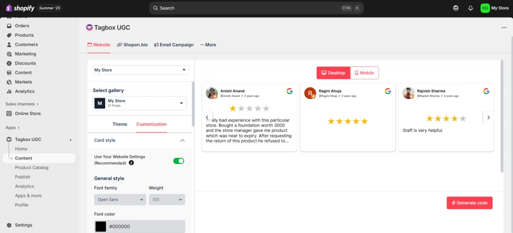Open the notifications bell icon
The image size is (513, 233).
(x=470, y=8)
